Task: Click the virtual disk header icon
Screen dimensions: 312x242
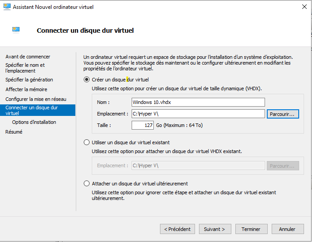Action: pyautogui.click(x=16, y=30)
